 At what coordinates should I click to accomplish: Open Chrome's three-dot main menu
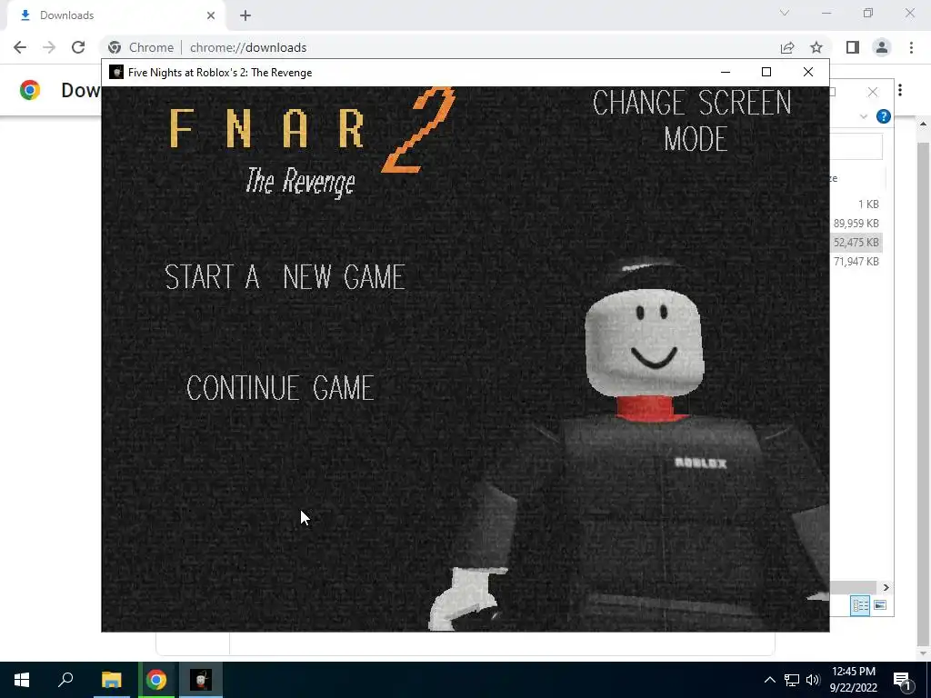[911, 47]
